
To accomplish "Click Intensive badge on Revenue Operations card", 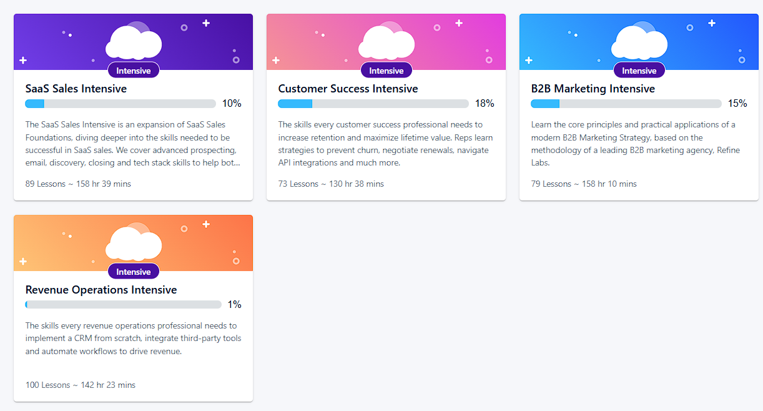I will pyautogui.click(x=134, y=272).
